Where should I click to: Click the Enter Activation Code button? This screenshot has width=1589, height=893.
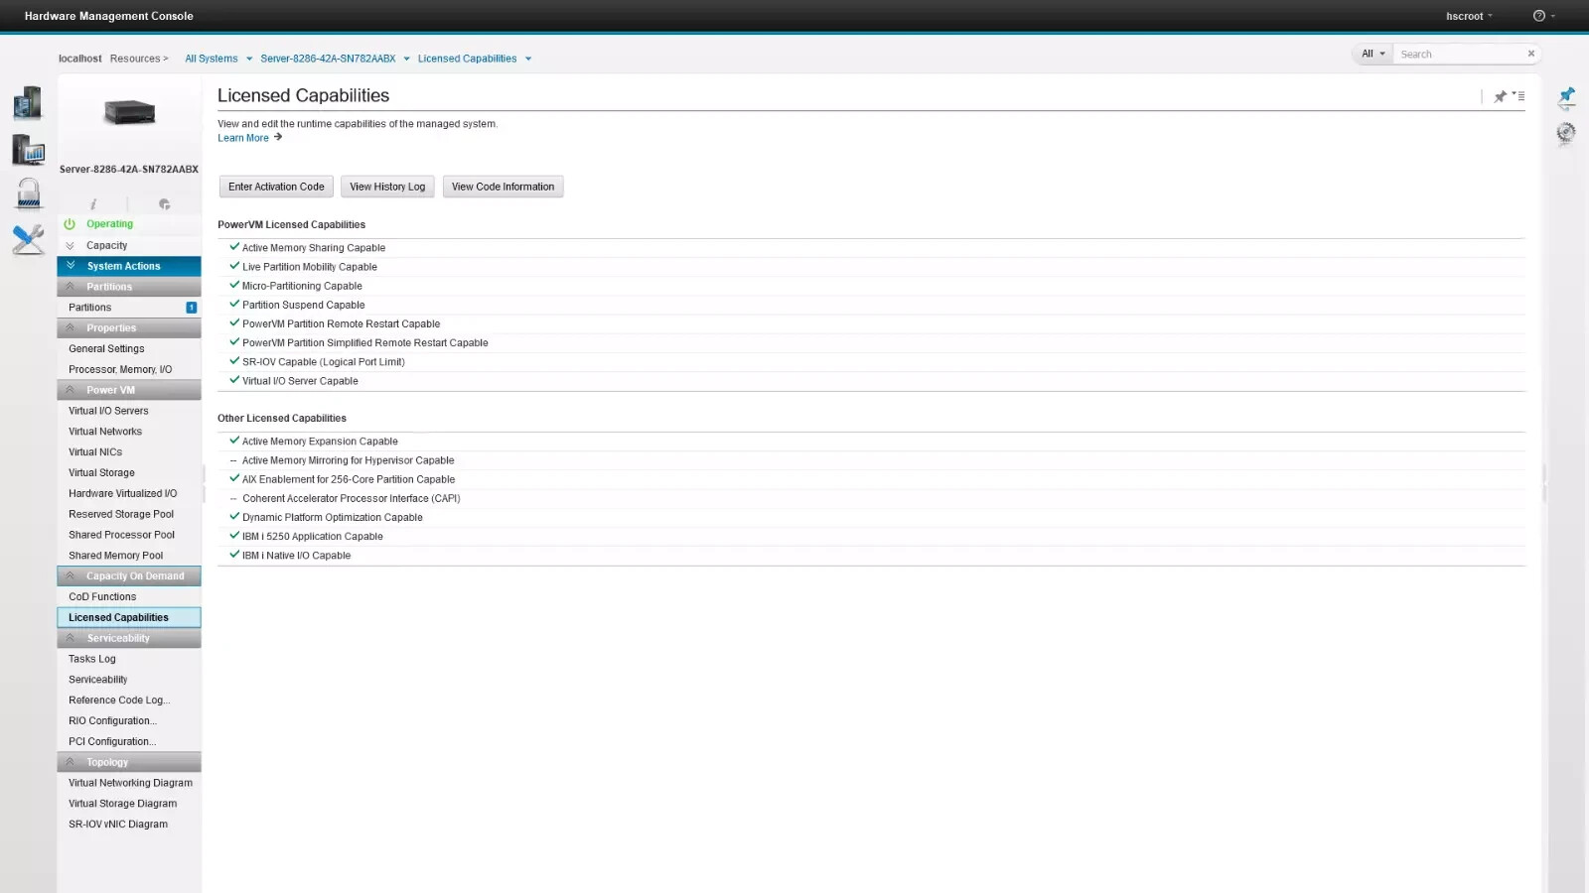[276, 187]
